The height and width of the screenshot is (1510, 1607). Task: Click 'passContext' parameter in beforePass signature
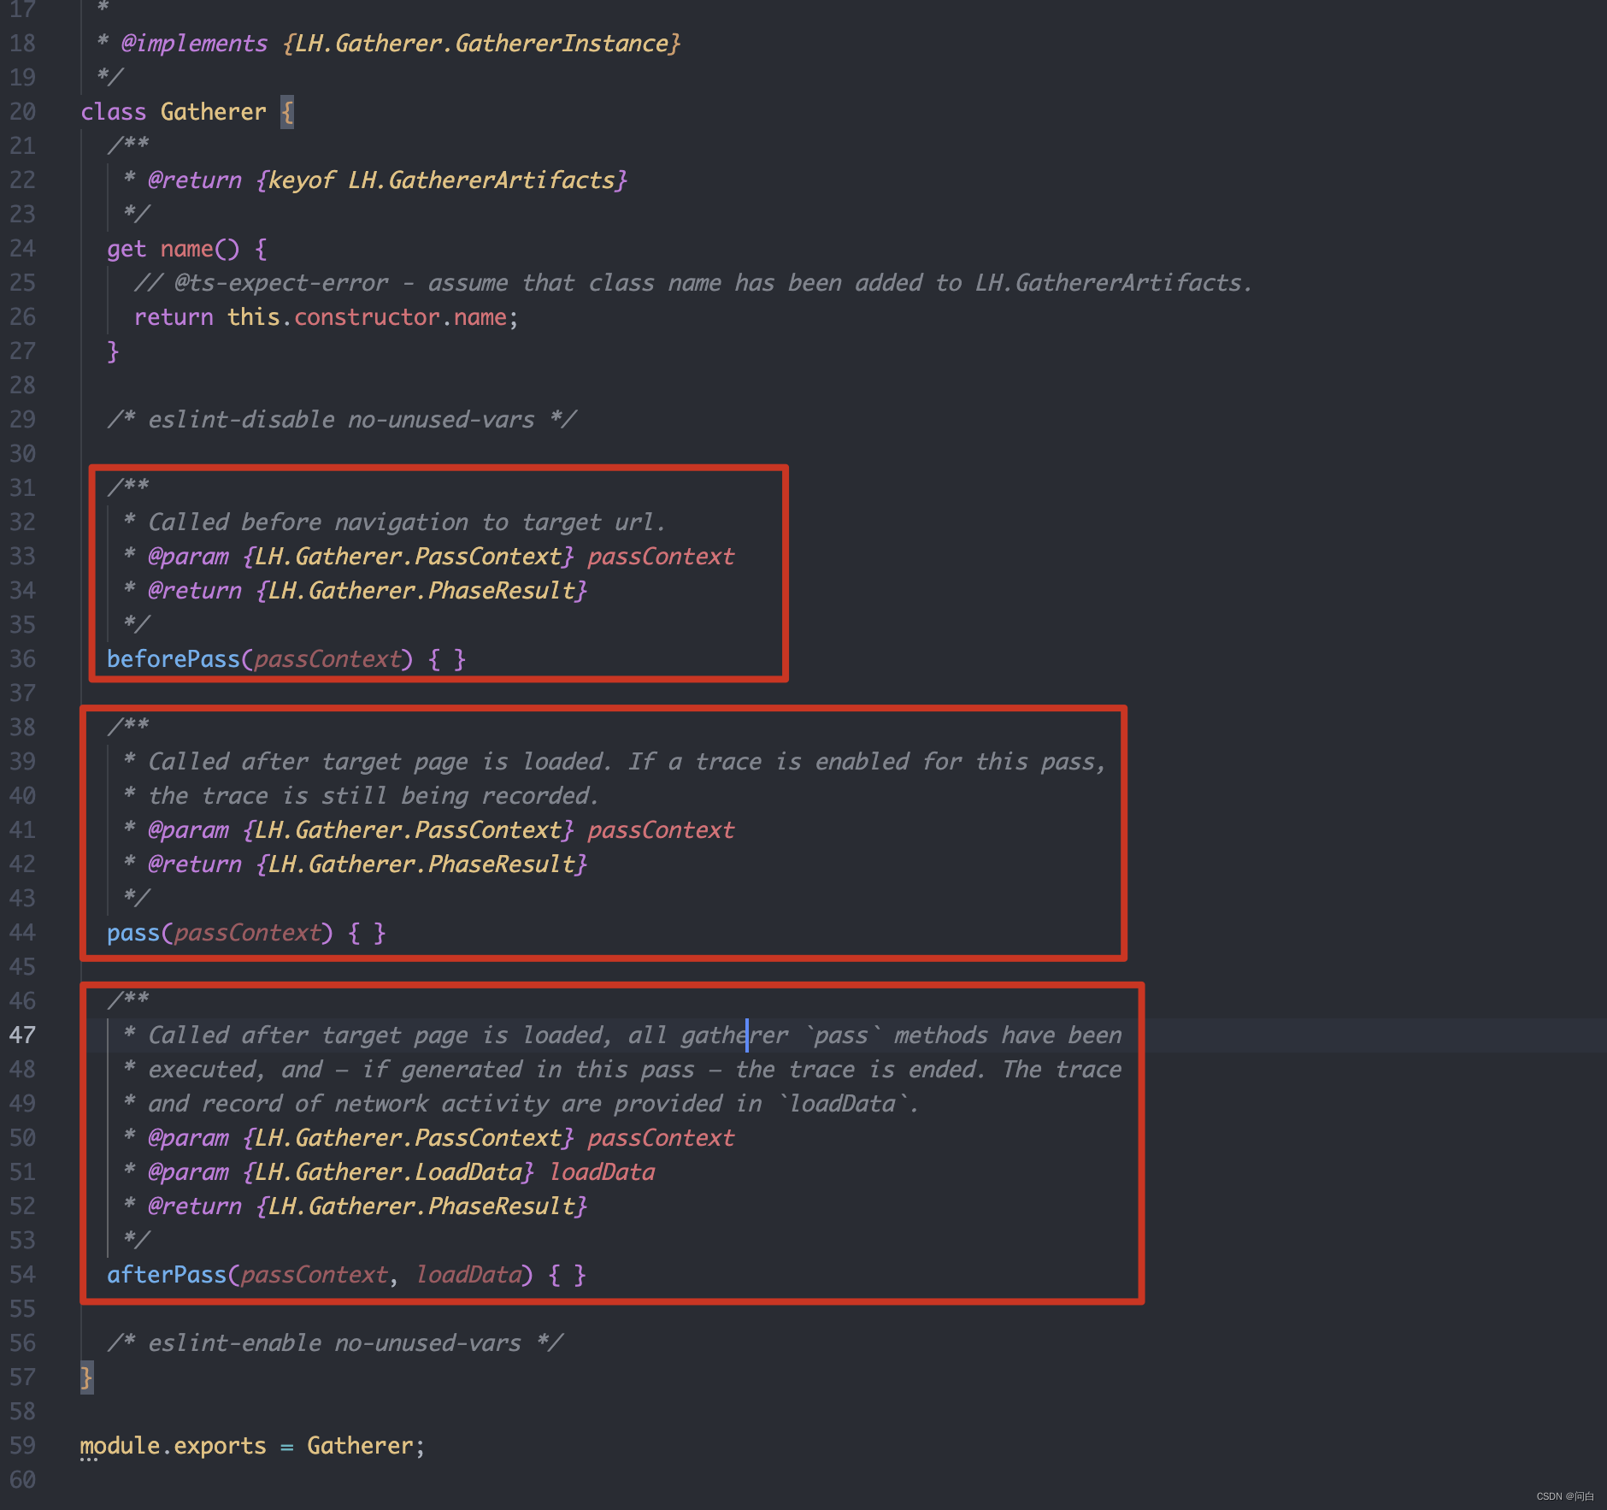click(x=327, y=659)
